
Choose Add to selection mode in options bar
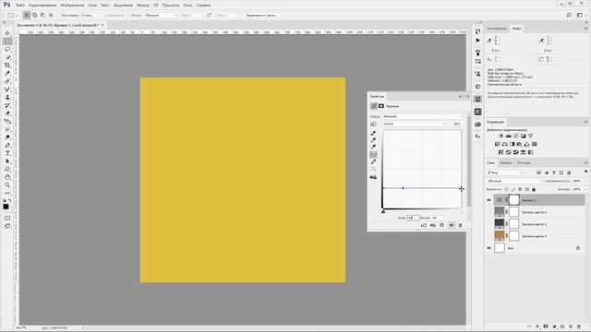pos(35,15)
